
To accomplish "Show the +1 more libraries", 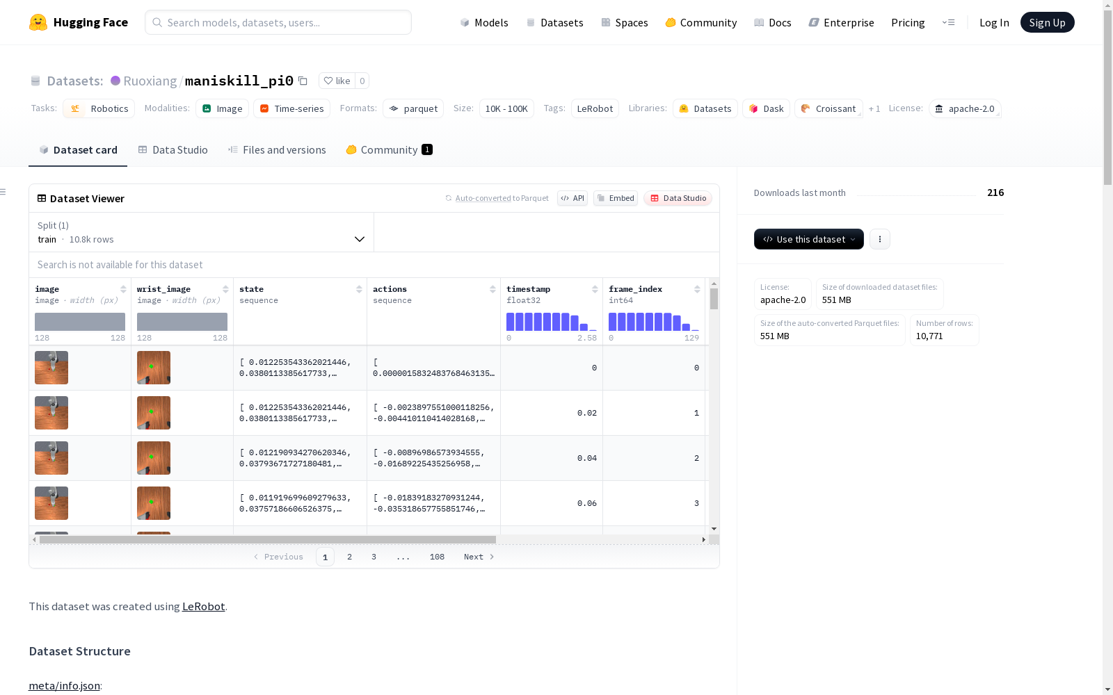I will [x=874, y=108].
